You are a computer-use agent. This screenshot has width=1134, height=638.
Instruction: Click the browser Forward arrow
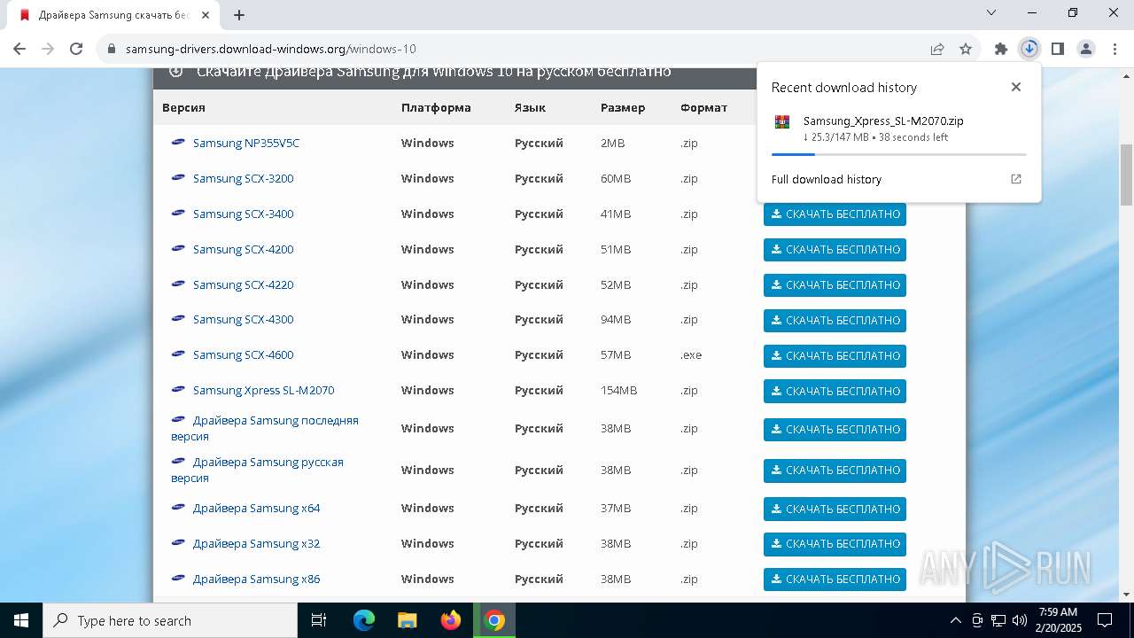pyautogui.click(x=48, y=49)
